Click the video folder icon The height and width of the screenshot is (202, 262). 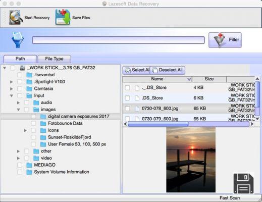(36, 158)
